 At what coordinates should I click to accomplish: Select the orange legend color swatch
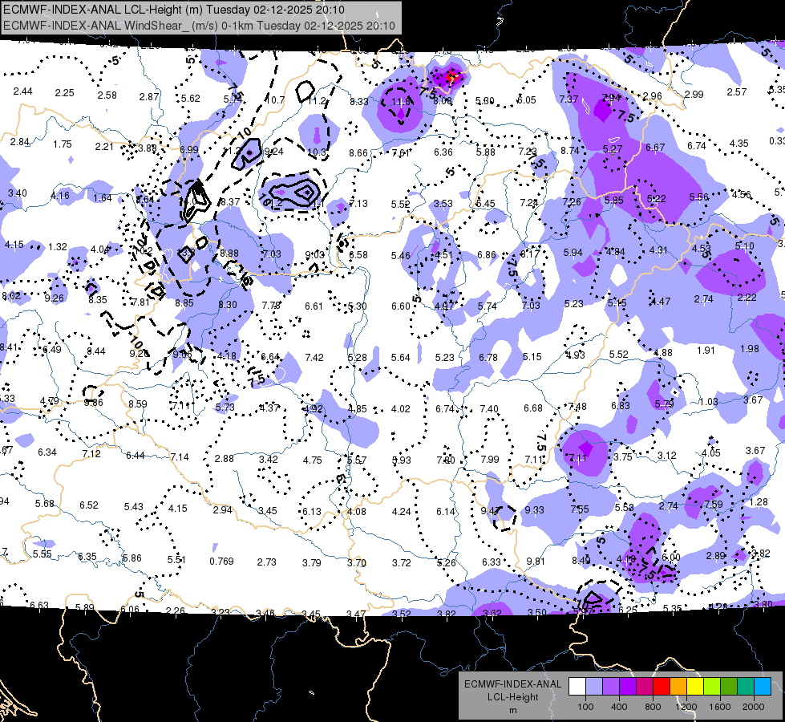click(x=678, y=687)
